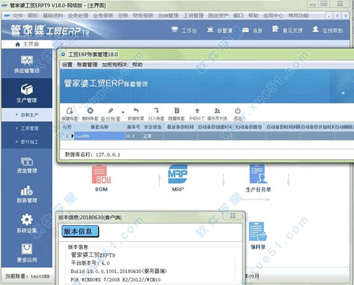Click the 升级补丁 up-arrow icon
The width and height of the screenshot is (354, 285).
(197, 111)
